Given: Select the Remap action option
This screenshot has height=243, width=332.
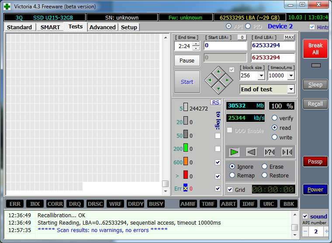Looking at the screenshot, I should click(x=232, y=175).
